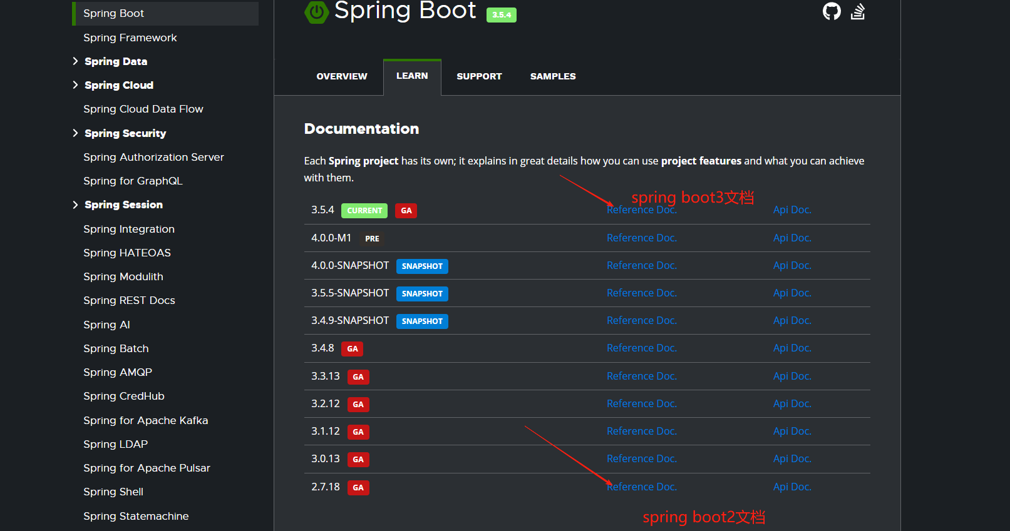Select Spring Boot in the sidebar
1010x531 pixels.
pos(165,14)
